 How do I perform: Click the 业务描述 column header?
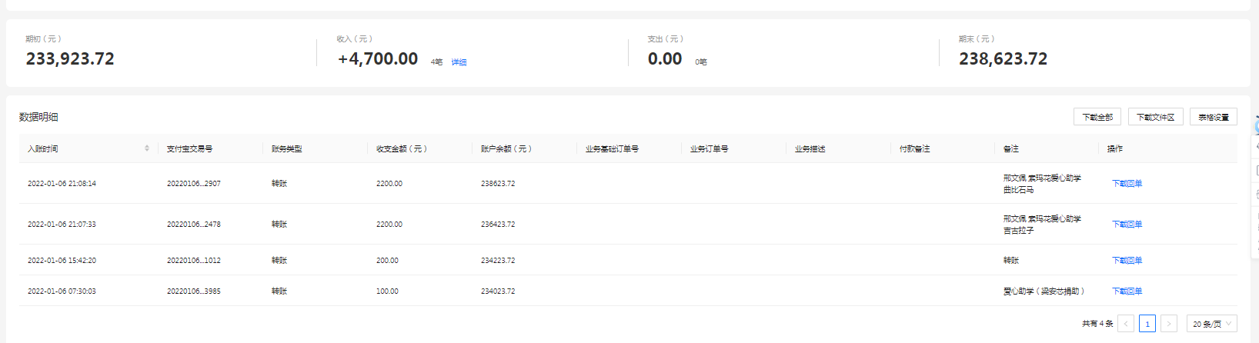click(x=810, y=148)
